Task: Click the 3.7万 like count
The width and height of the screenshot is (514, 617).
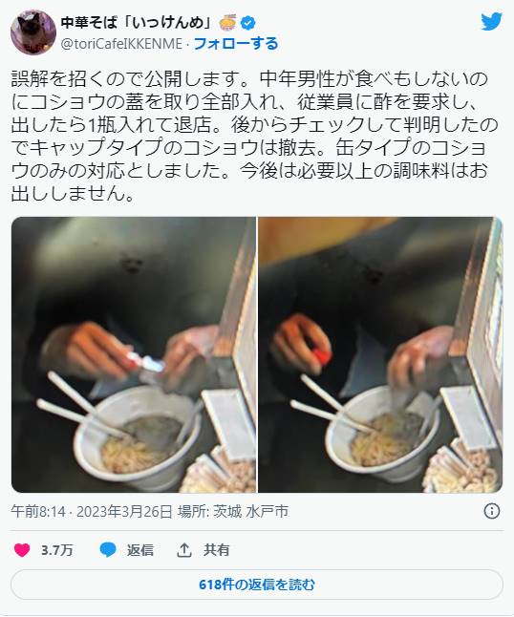Action: 57,550
